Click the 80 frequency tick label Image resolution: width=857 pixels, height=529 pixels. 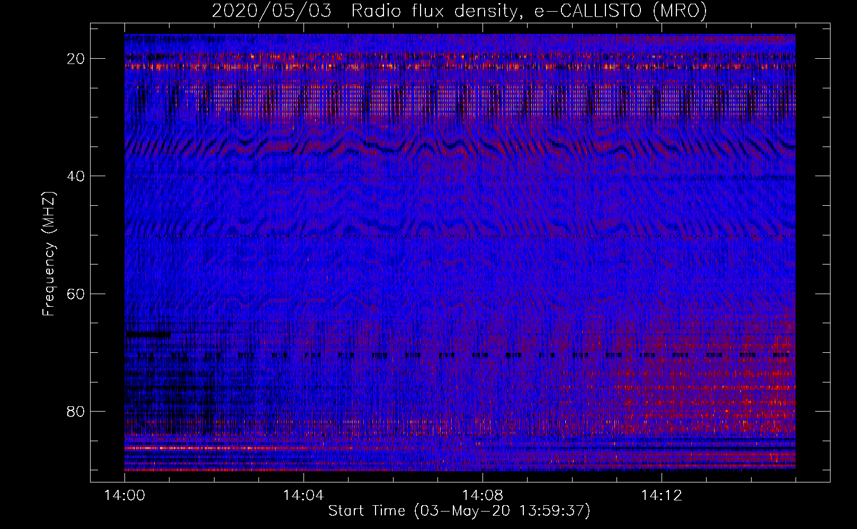point(76,411)
